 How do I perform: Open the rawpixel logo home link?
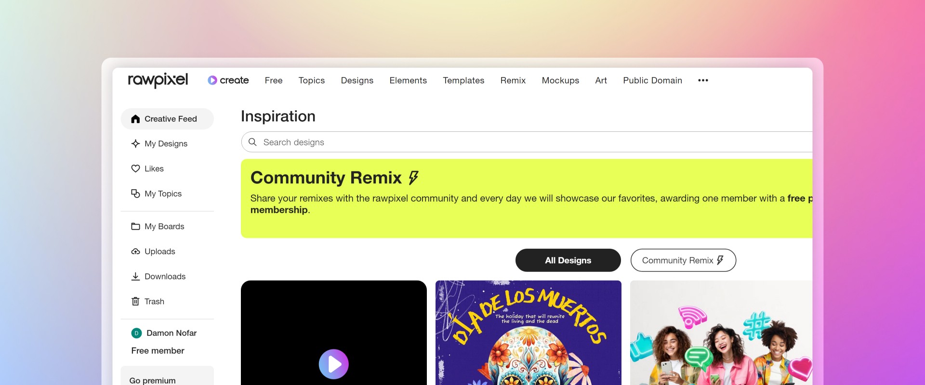point(158,80)
